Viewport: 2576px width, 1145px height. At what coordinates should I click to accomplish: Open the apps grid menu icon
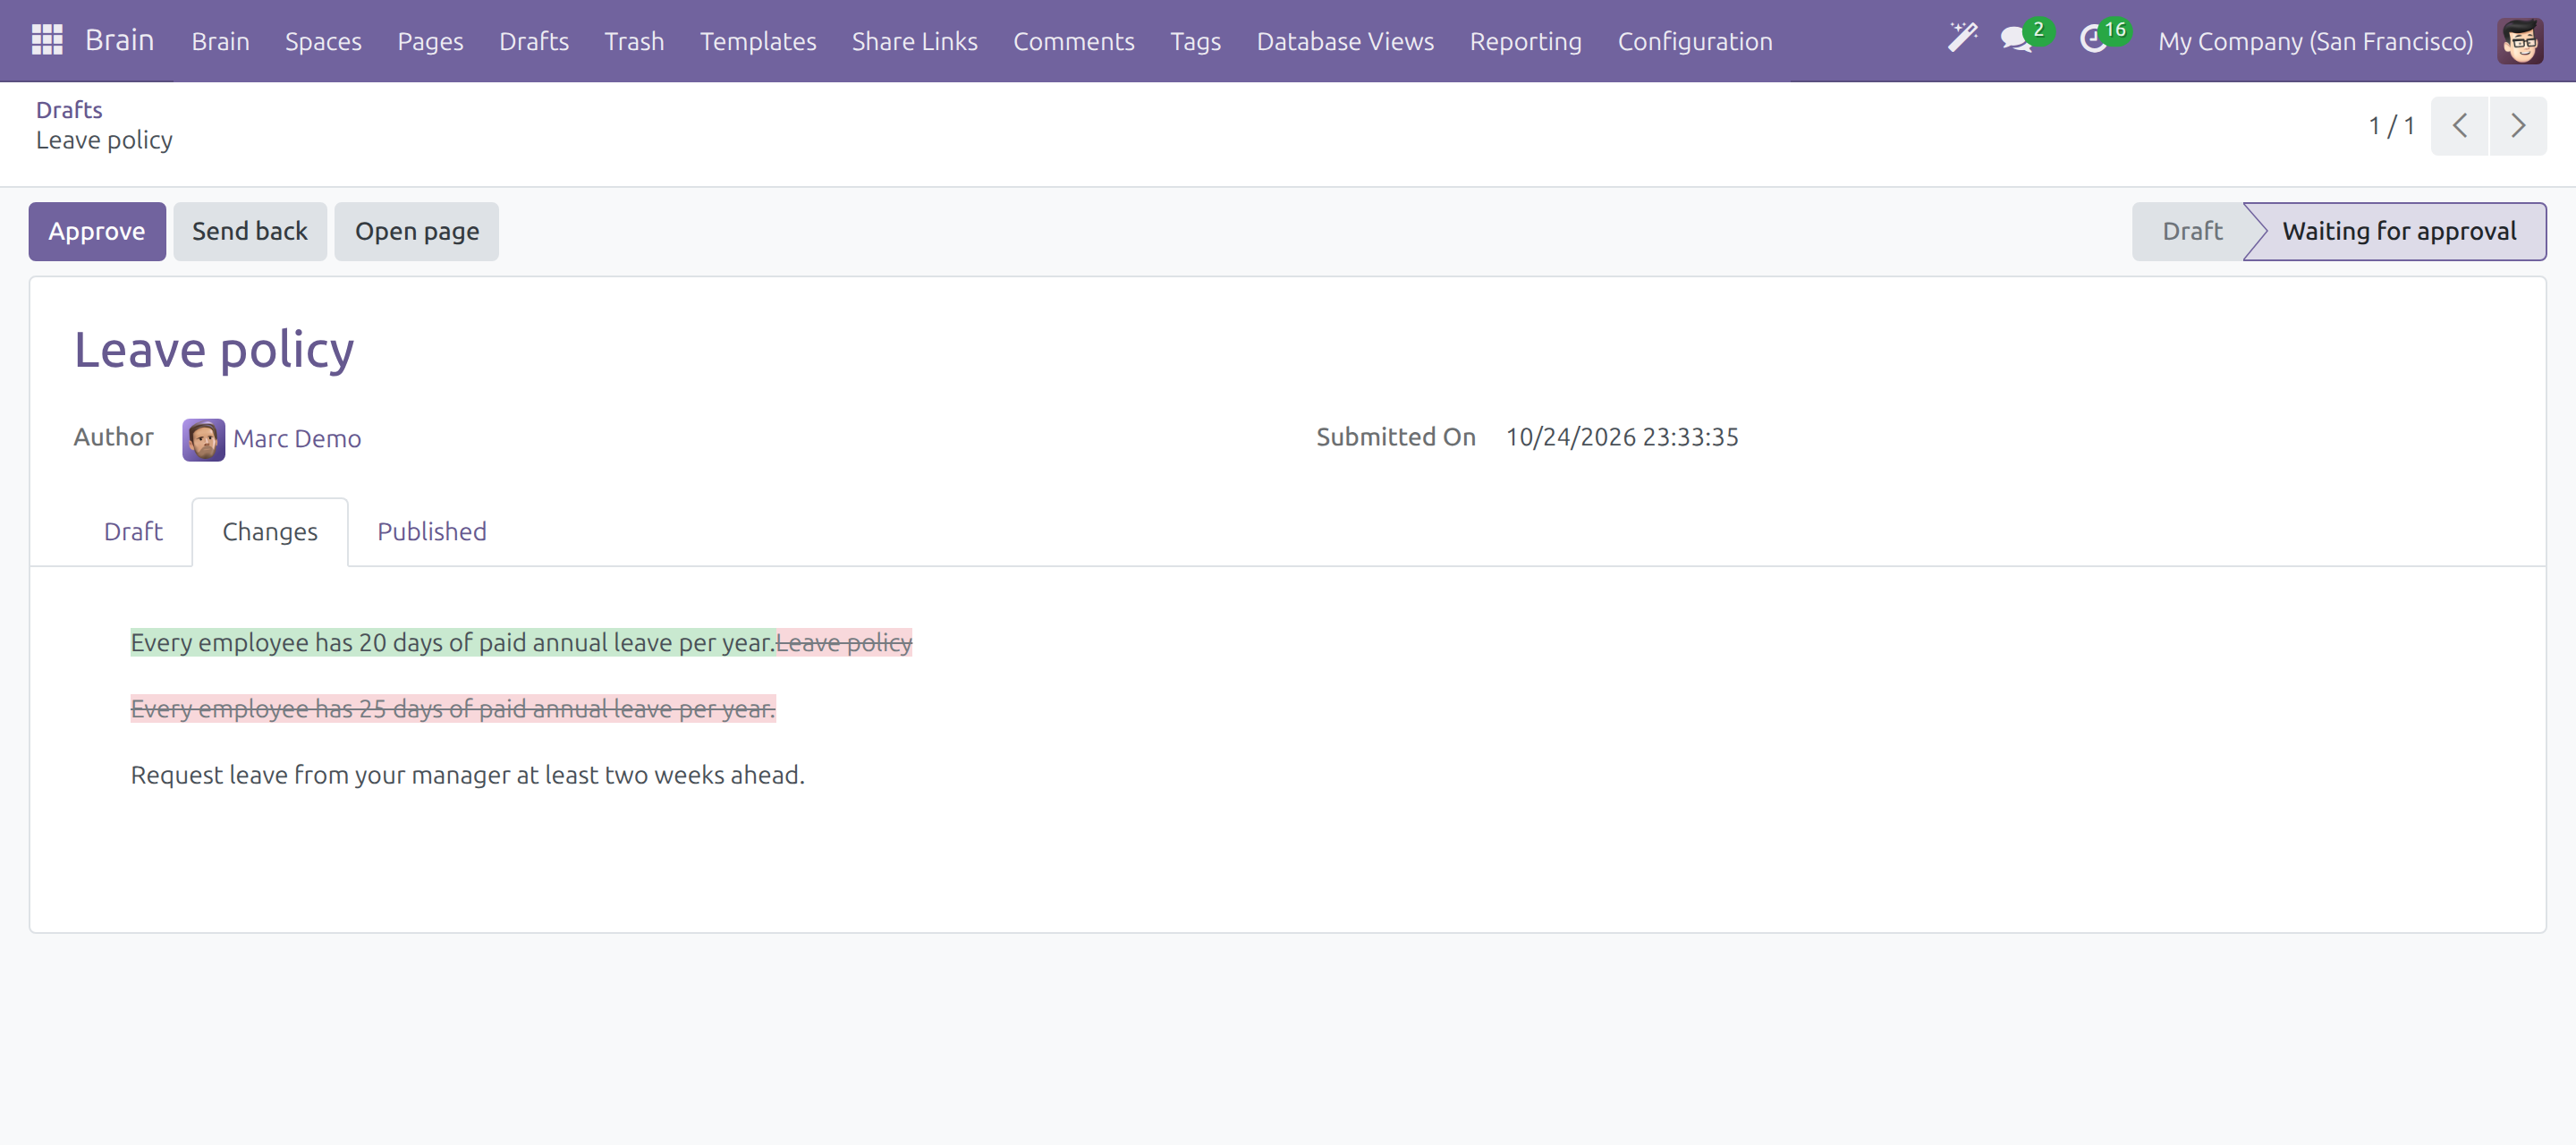coord(47,40)
